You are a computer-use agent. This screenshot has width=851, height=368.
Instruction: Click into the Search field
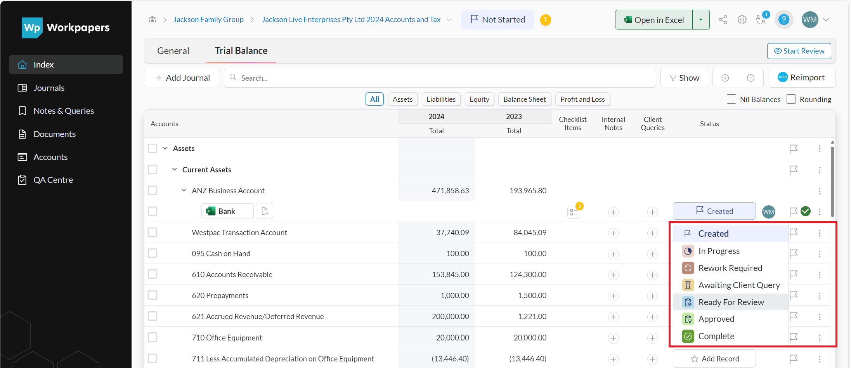point(440,78)
